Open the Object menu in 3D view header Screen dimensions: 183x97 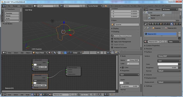(28, 53)
